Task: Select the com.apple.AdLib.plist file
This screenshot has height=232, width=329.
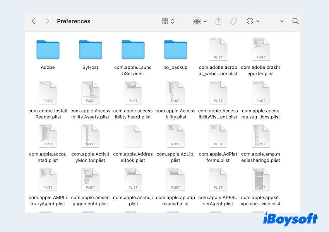Action: pyautogui.click(x=175, y=136)
